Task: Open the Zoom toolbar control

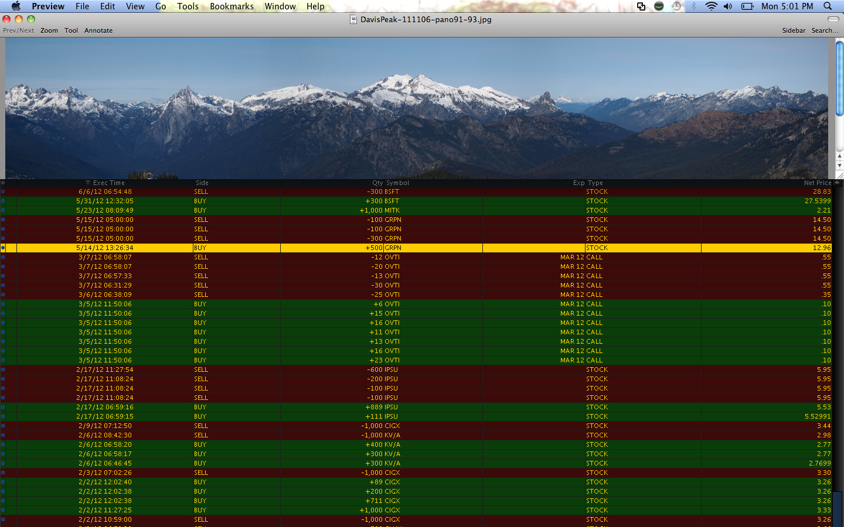Action: [x=49, y=30]
